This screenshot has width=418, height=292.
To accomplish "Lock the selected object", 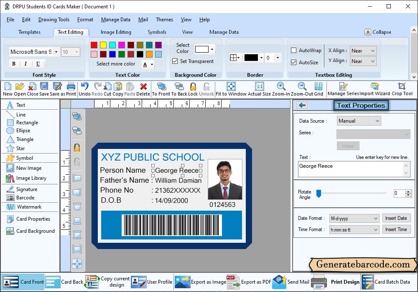I will point(193,89).
